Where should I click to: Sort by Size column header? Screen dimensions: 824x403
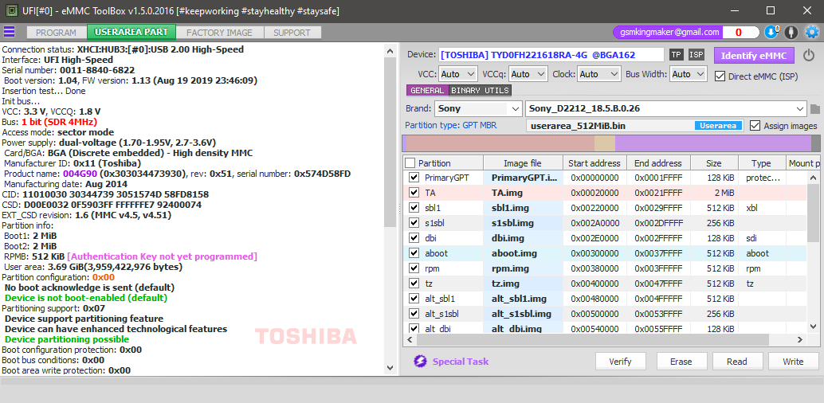[714, 163]
